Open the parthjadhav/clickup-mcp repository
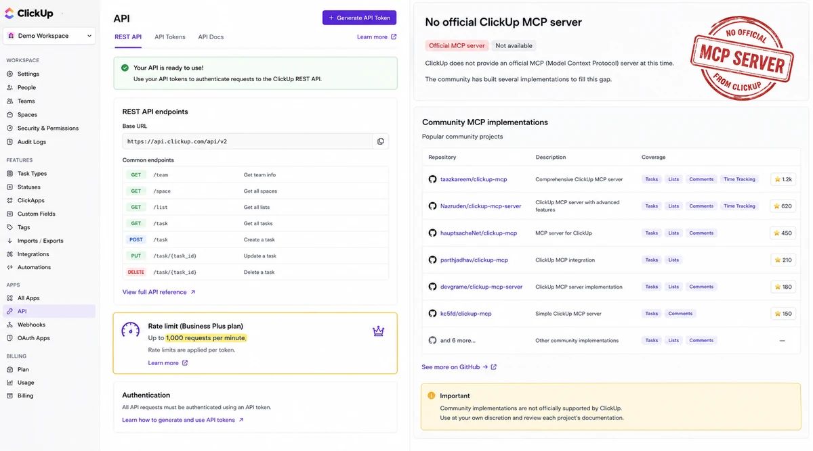813x451 pixels. 474,260
